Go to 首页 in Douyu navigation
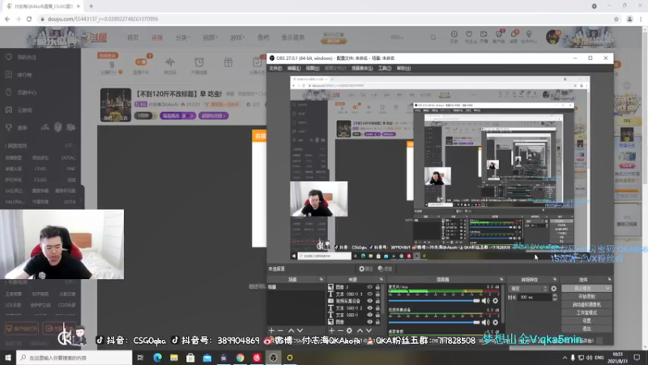Screen dimensions: 648x365 tap(133, 37)
